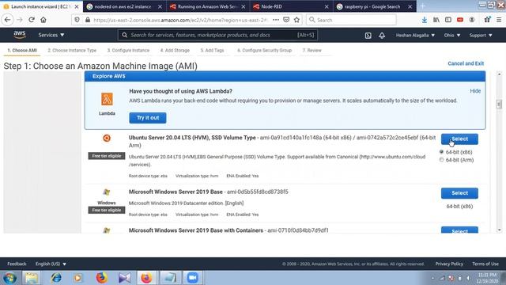Open the Feedback link in footer
506x285 pixels.
17,264
